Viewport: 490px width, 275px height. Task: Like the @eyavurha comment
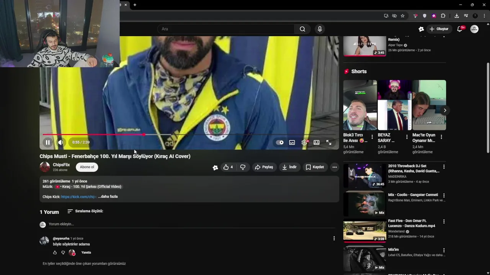point(55,252)
